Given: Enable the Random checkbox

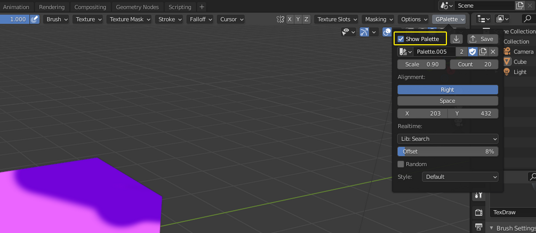Looking at the screenshot, I should (401, 164).
